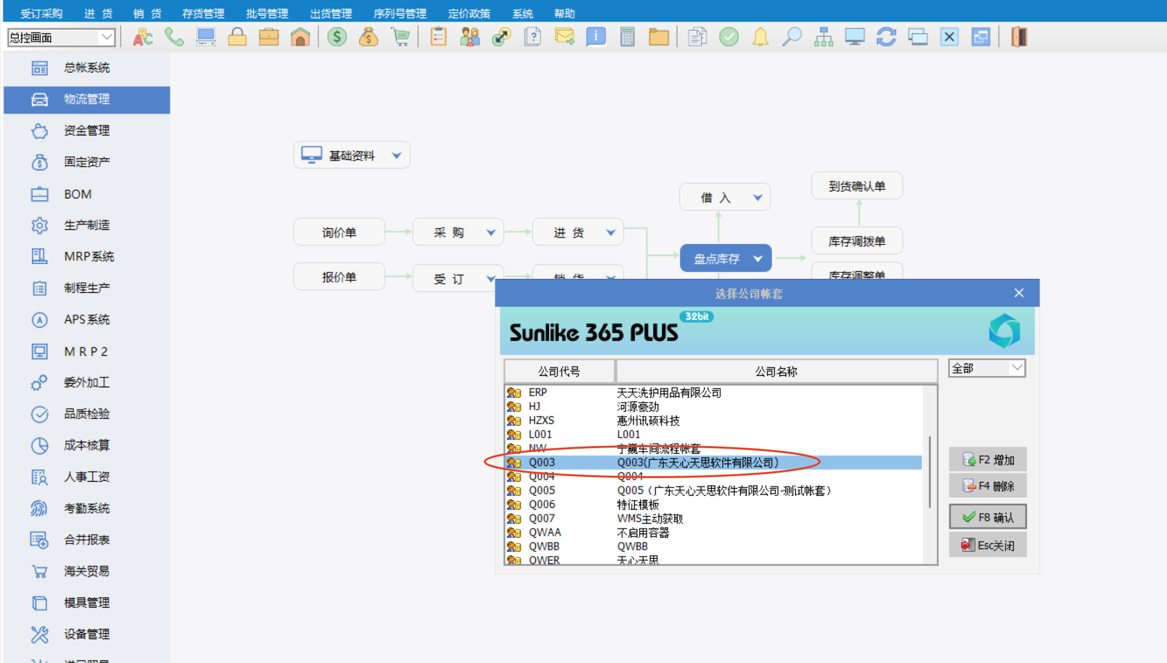Image resolution: width=1167 pixels, height=663 pixels.
Task: Select 总帐系统 in the sidebar
Action: (86, 67)
